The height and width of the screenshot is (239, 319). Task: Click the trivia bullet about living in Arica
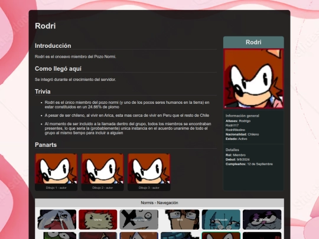127,116
